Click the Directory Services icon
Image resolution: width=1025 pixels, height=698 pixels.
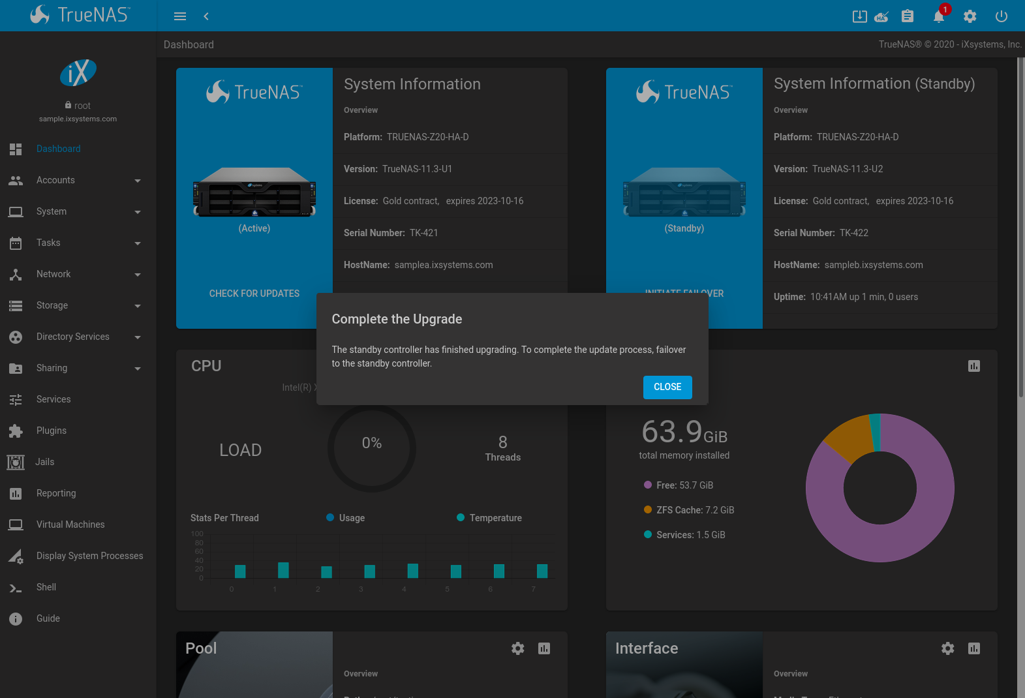pyautogui.click(x=16, y=337)
